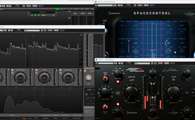Click the D-Control preset name field
Viewport: 195px width, 120px height.
pos(42,12)
